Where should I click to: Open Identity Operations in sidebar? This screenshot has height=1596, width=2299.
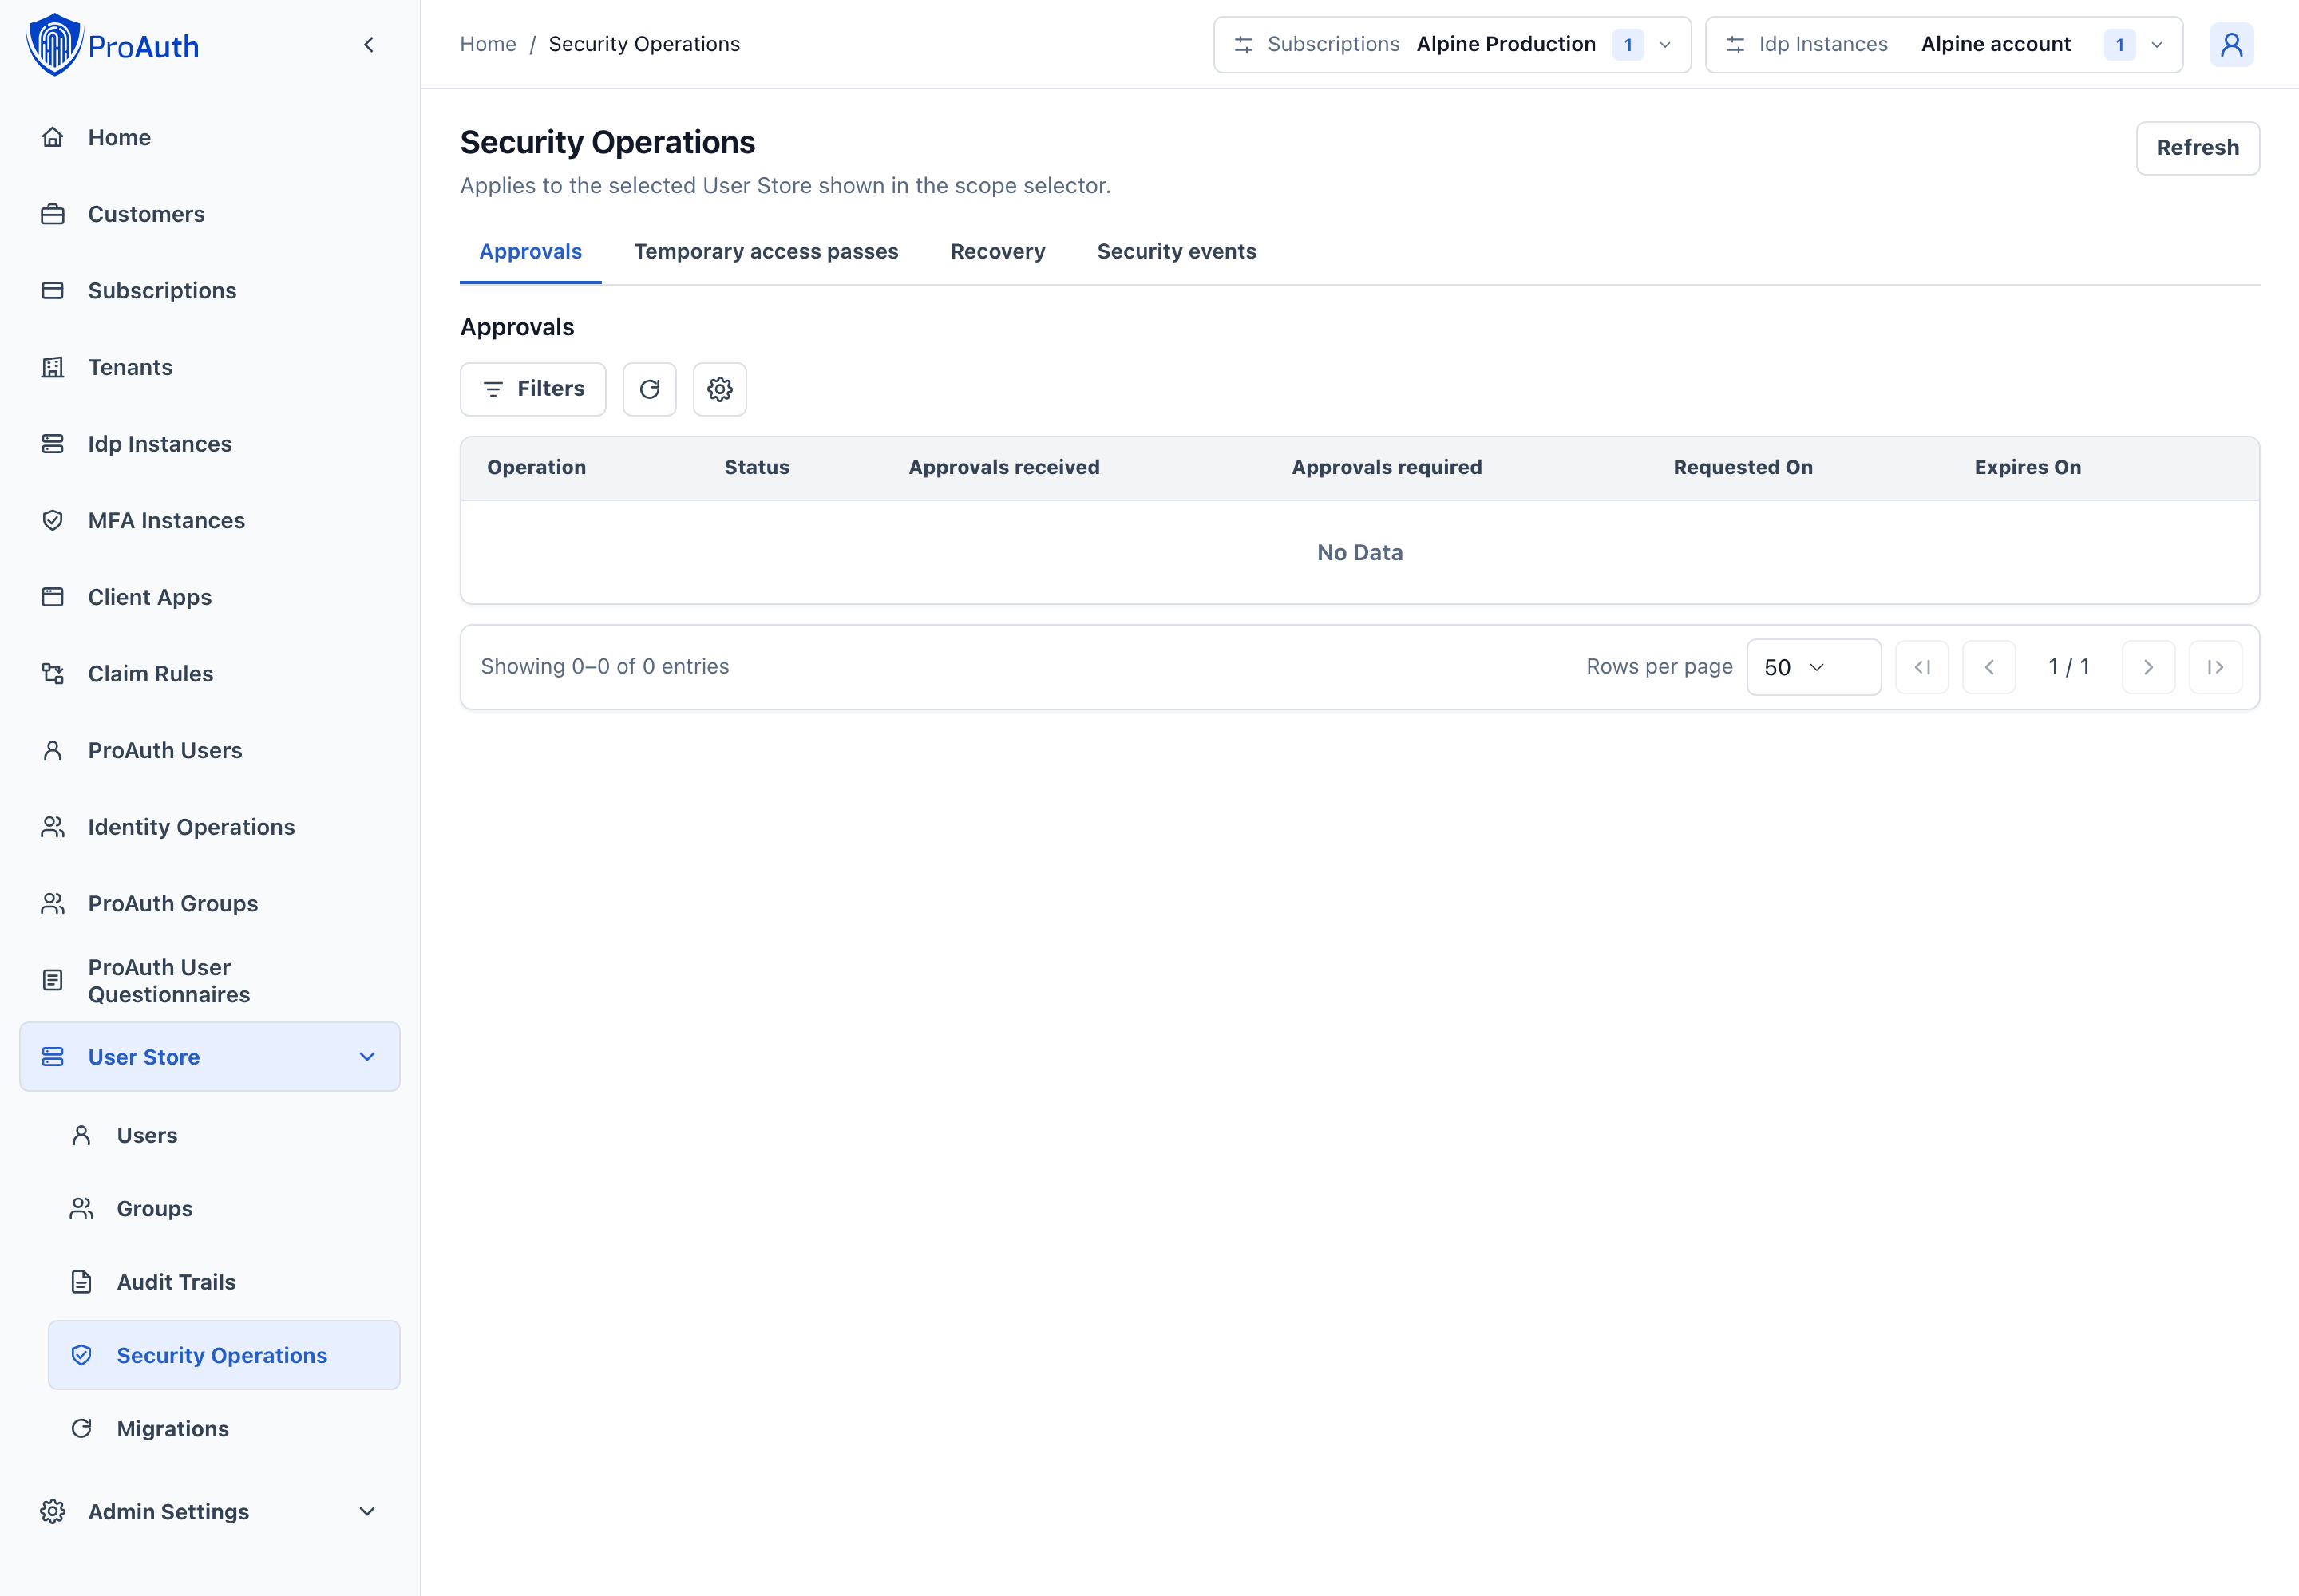pos(209,827)
